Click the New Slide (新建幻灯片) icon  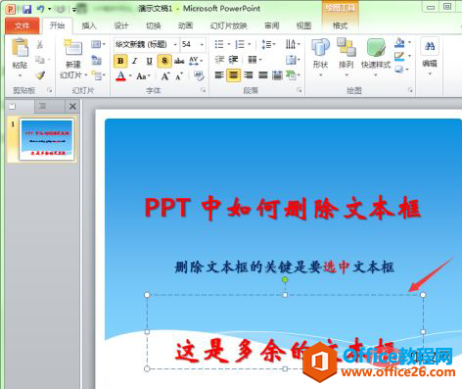[72, 48]
